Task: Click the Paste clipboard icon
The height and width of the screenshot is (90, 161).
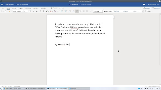Action: click(x=6, y=11)
